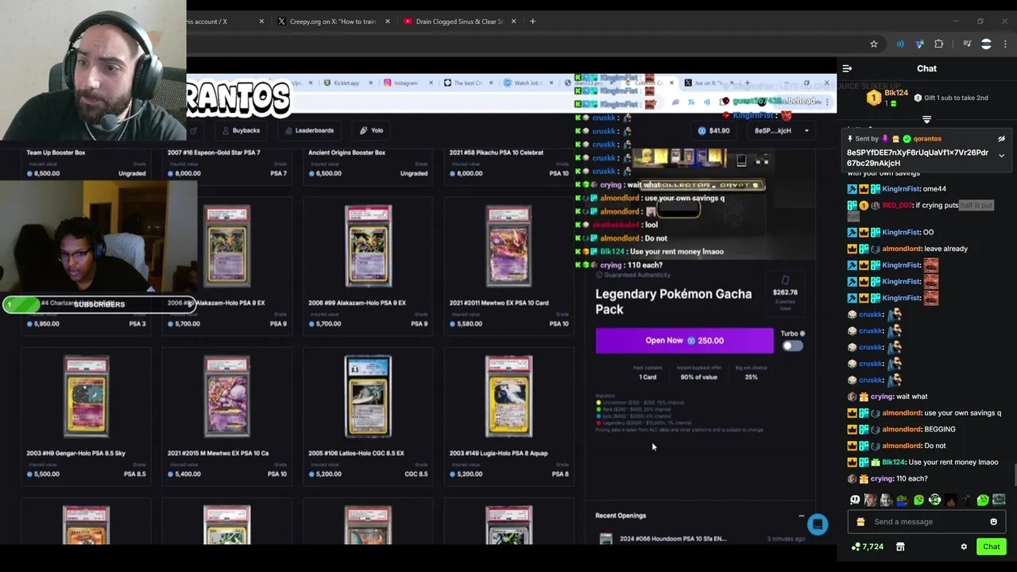Select the Mewtwo EX PSA 10 card thumbnail
The width and height of the screenshot is (1017, 572).
[508, 247]
